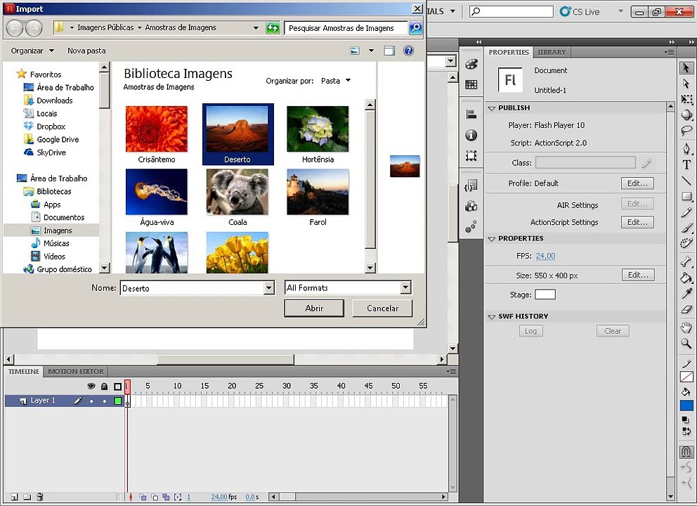Open the address bar history dropdown
697x506 pixels.
[x=256, y=27]
